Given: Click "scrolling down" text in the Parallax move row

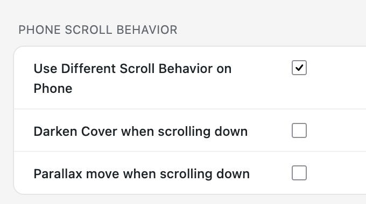Looking at the screenshot, I should (205, 174).
